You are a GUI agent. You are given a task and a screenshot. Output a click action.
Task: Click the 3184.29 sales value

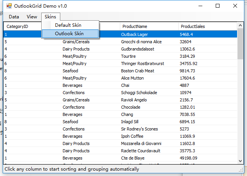pos(187,56)
